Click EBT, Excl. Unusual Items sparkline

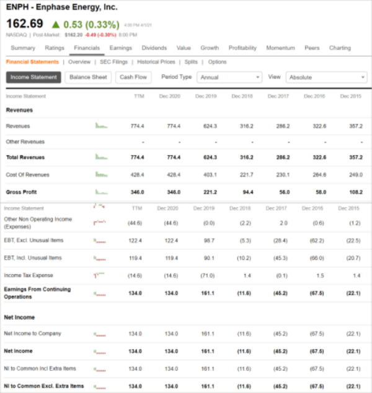(100, 241)
